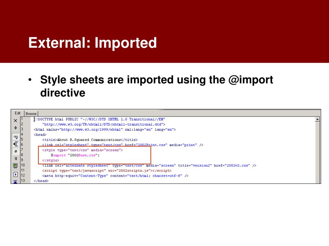The height and width of the screenshot is (246, 329).
Task: Click the 2002scripts.js script line
Action: click(x=107, y=171)
